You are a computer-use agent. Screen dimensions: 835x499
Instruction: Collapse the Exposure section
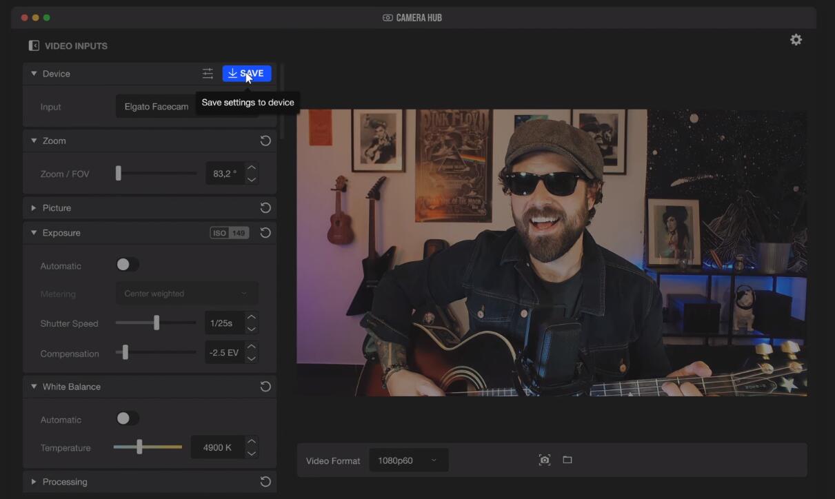34,233
